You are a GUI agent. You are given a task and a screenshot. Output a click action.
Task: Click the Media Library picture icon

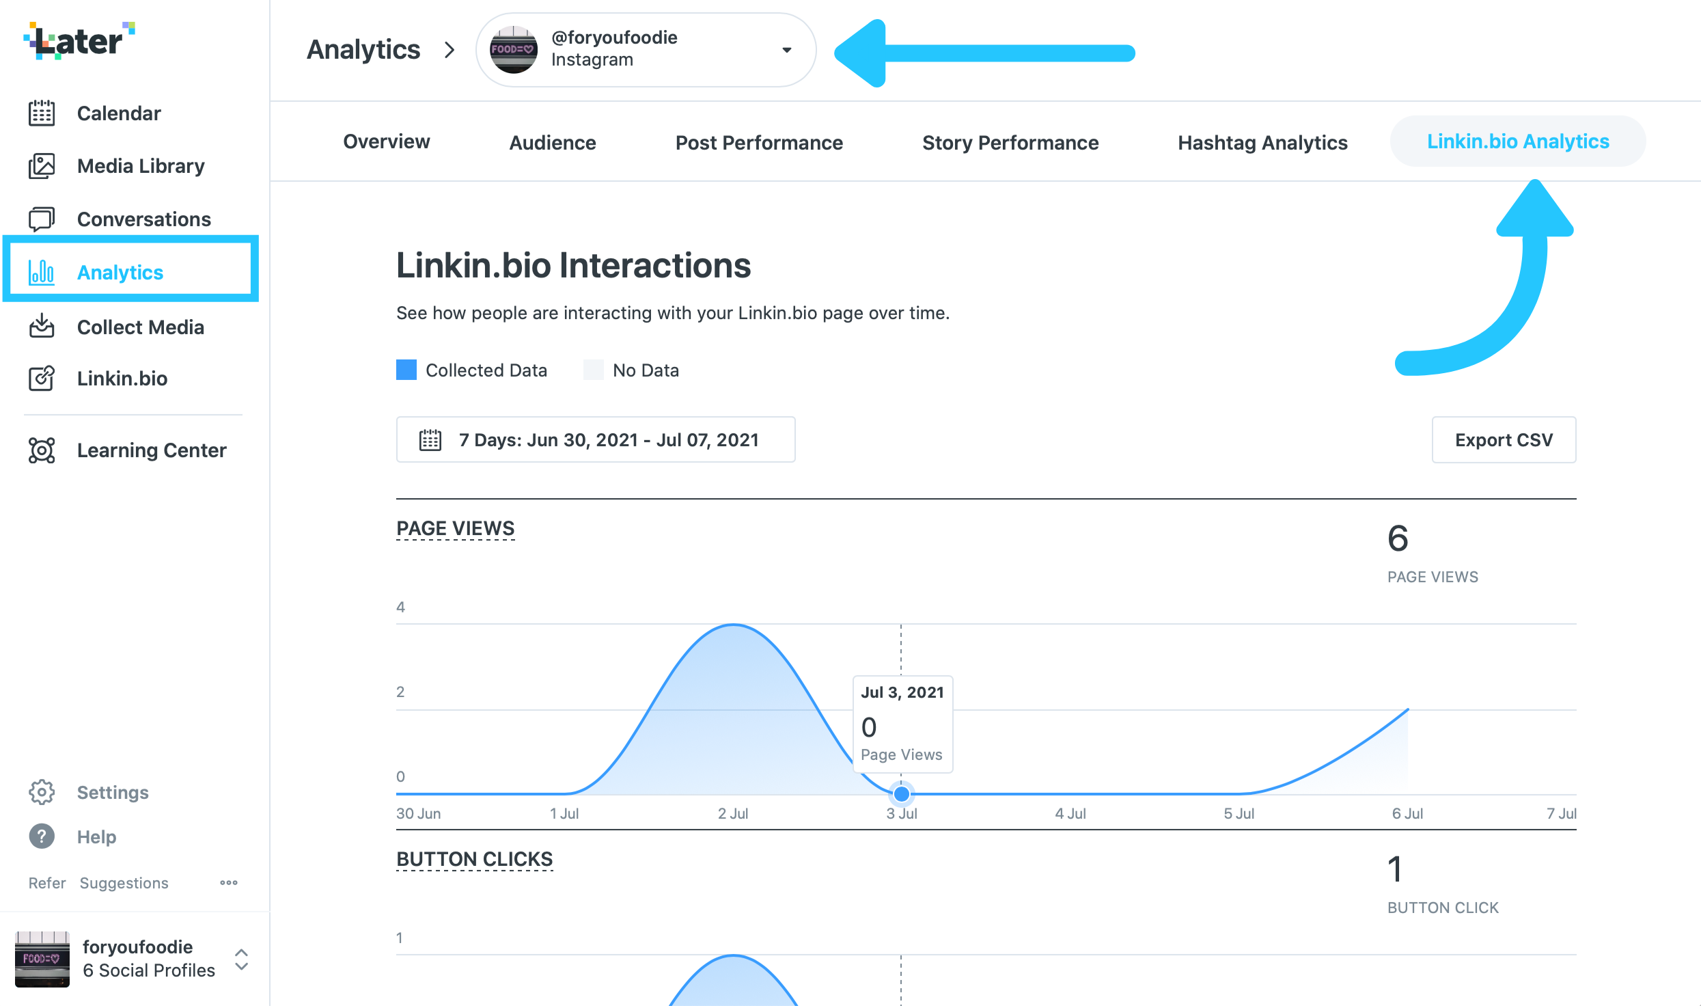[x=42, y=166]
